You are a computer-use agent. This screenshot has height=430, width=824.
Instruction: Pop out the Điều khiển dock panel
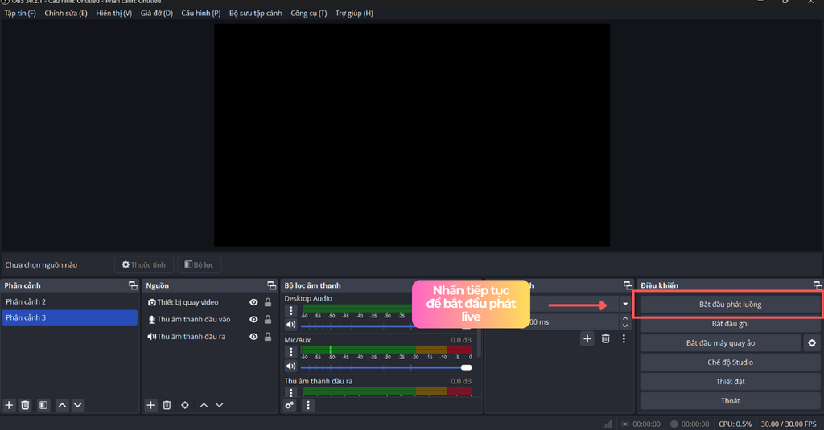818,285
